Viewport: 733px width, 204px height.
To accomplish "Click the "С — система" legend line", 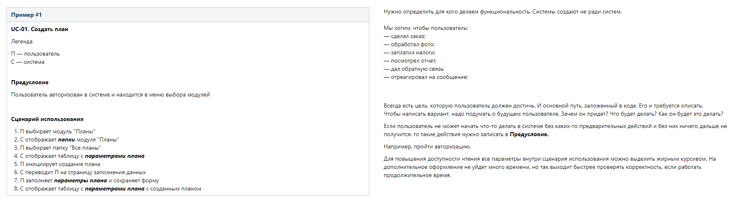I will click(x=28, y=62).
